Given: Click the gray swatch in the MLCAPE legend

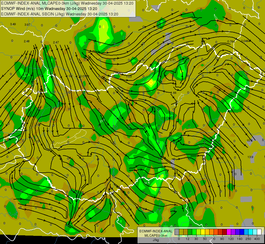Looking at the screenshot, I should [177, 232].
